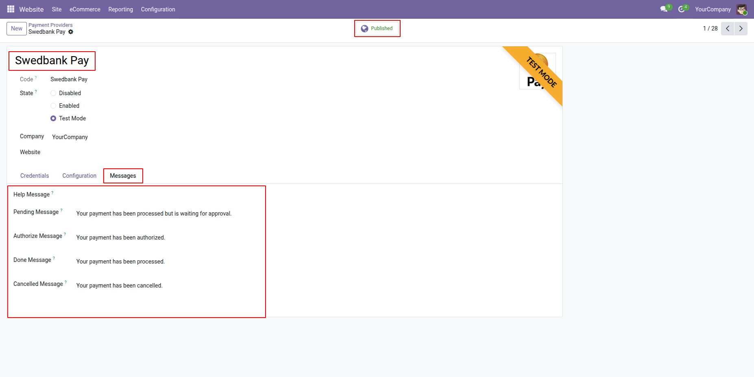
Task: Select the Disabled state option
Action: point(53,93)
